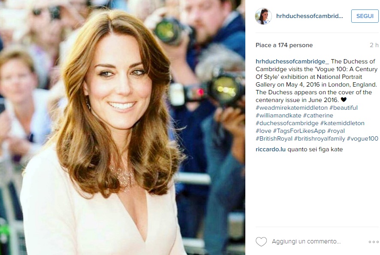Open the #katemiddleton hashtag
Viewport: 380px width, 255px height.
(342, 123)
